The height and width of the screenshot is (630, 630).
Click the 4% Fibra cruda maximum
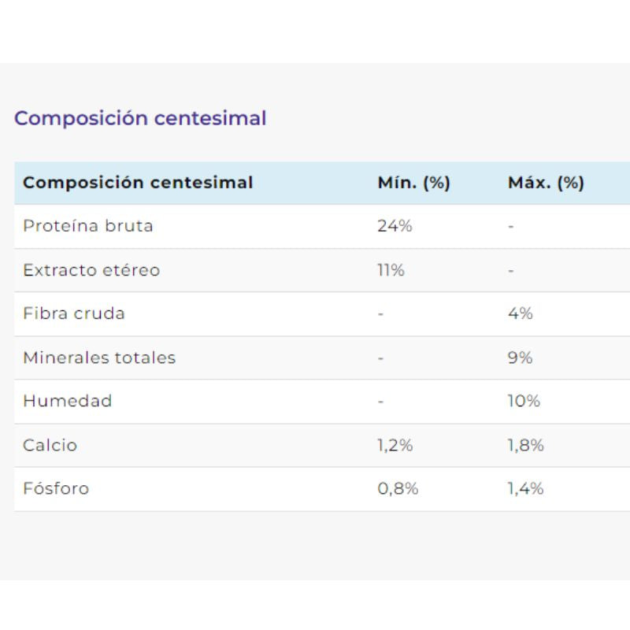click(x=521, y=313)
